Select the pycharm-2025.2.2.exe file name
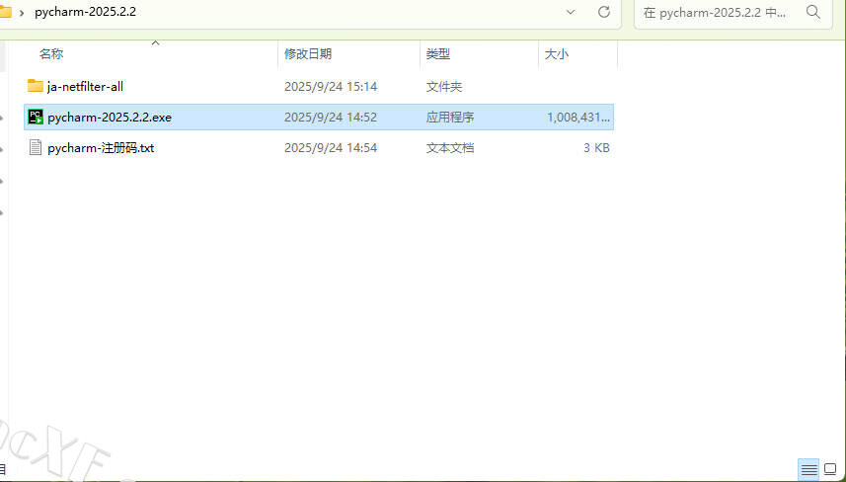 coord(110,118)
